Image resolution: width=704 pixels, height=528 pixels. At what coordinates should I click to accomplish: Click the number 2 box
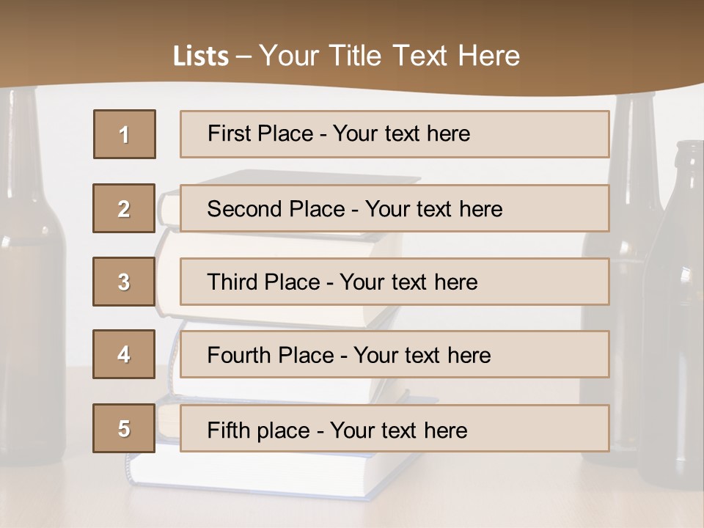coord(124,208)
